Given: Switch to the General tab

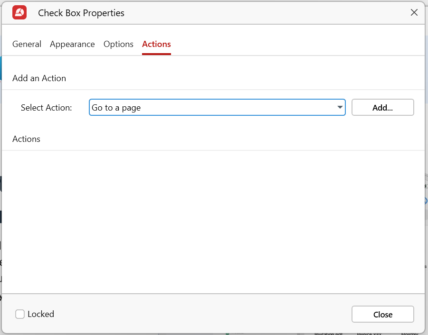Looking at the screenshot, I should (x=27, y=44).
